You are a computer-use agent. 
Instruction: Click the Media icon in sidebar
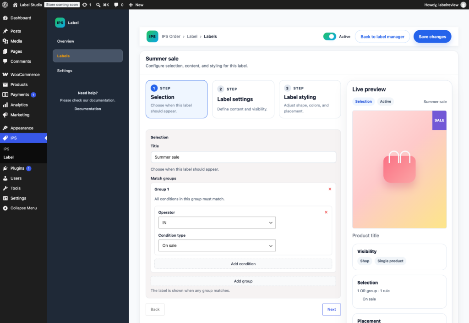coord(5,41)
